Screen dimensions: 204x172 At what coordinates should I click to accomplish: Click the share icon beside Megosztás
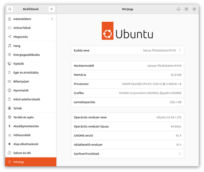9,37
